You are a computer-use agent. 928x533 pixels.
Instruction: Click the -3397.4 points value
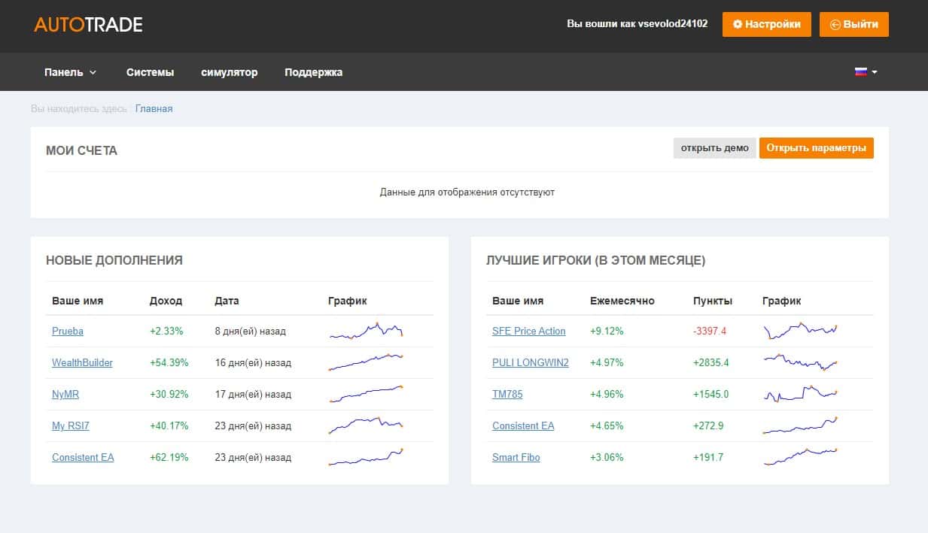[710, 331]
